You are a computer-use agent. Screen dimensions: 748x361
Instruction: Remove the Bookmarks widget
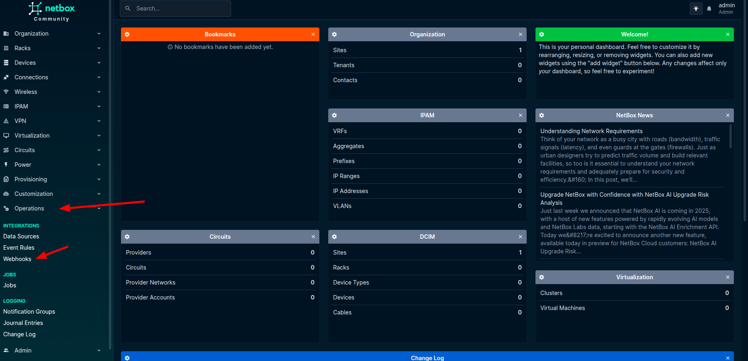[x=313, y=34]
